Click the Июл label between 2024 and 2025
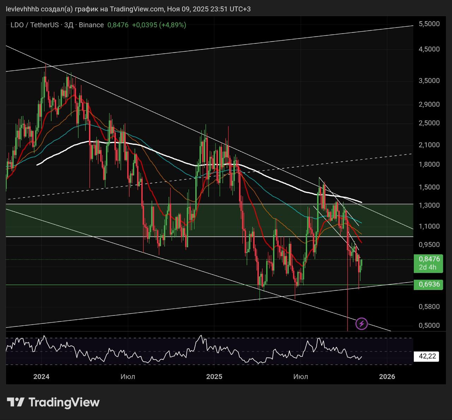 click(127, 377)
